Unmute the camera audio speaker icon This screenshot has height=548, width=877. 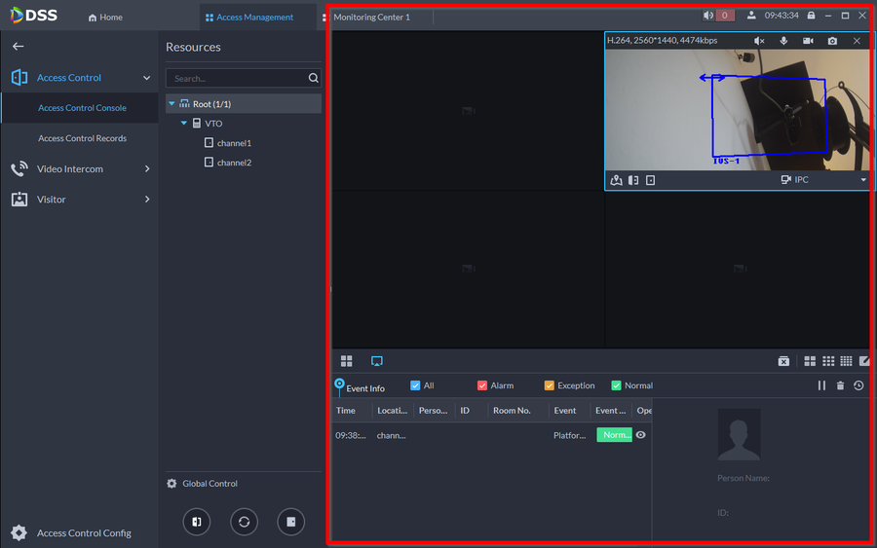tap(759, 41)
